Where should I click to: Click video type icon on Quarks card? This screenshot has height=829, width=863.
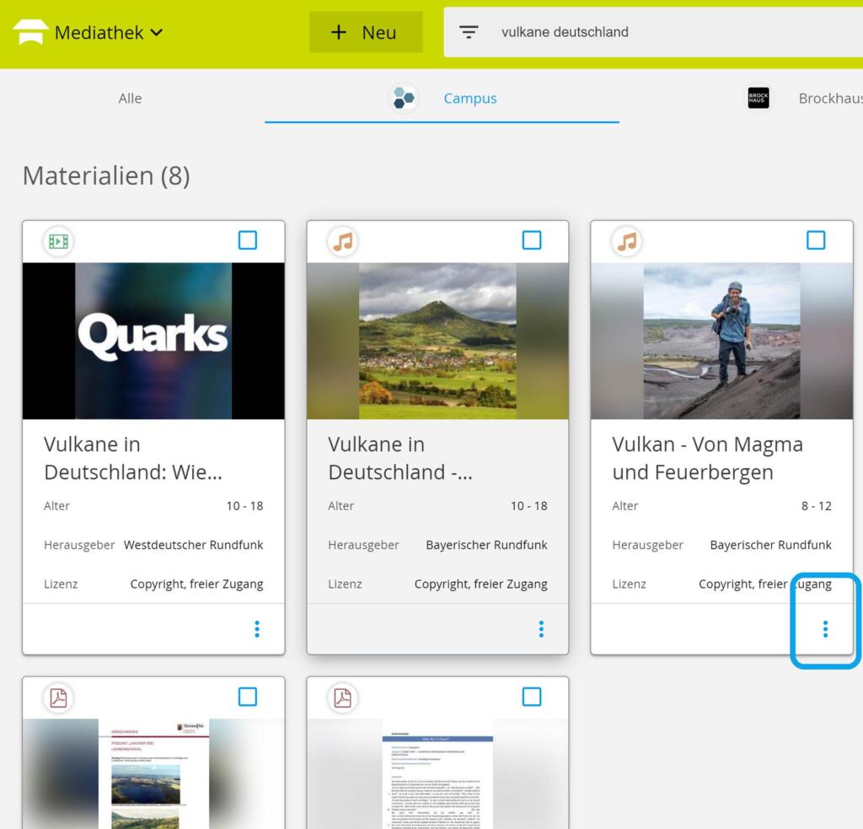coord(59,241)
